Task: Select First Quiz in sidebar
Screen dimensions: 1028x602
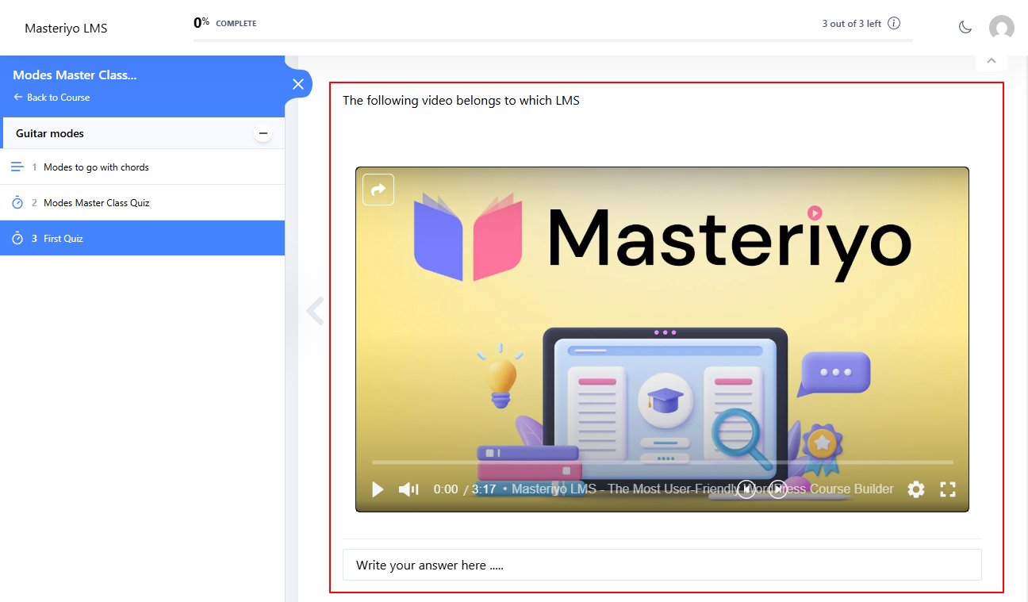Action: click(142, 238)
